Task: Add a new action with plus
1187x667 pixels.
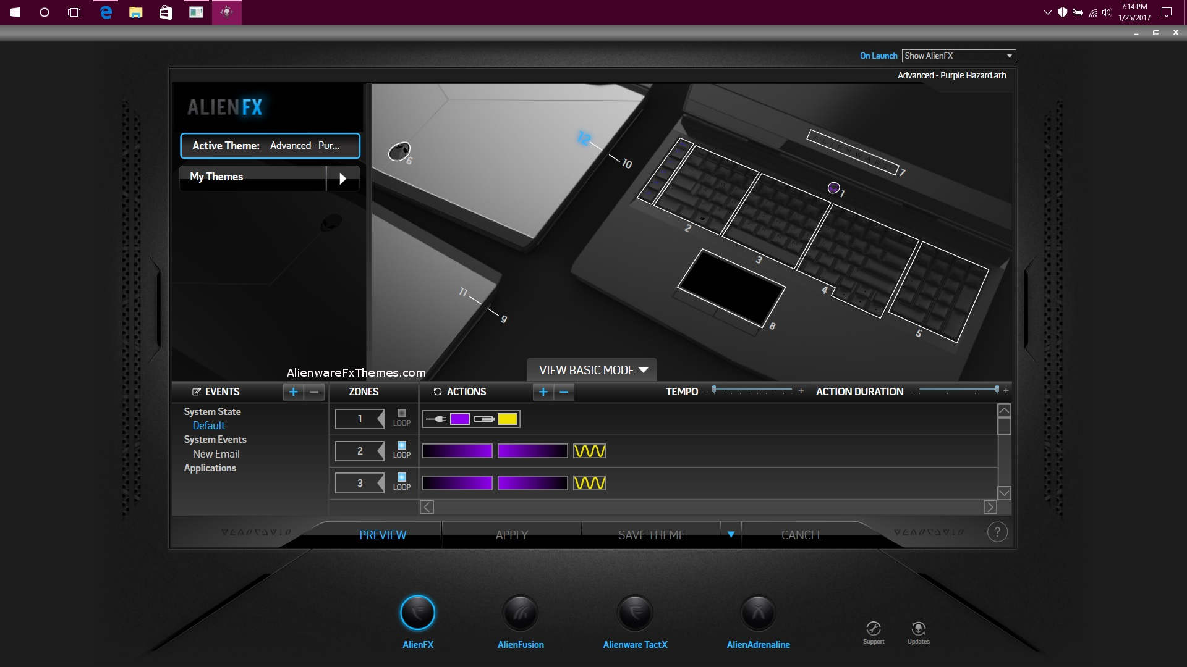Action: pos(543,392)
